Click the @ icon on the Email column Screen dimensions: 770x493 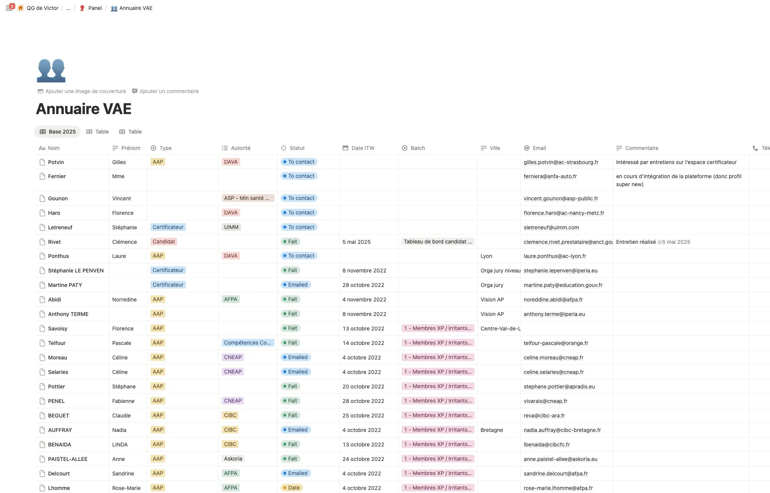point(526,148)
